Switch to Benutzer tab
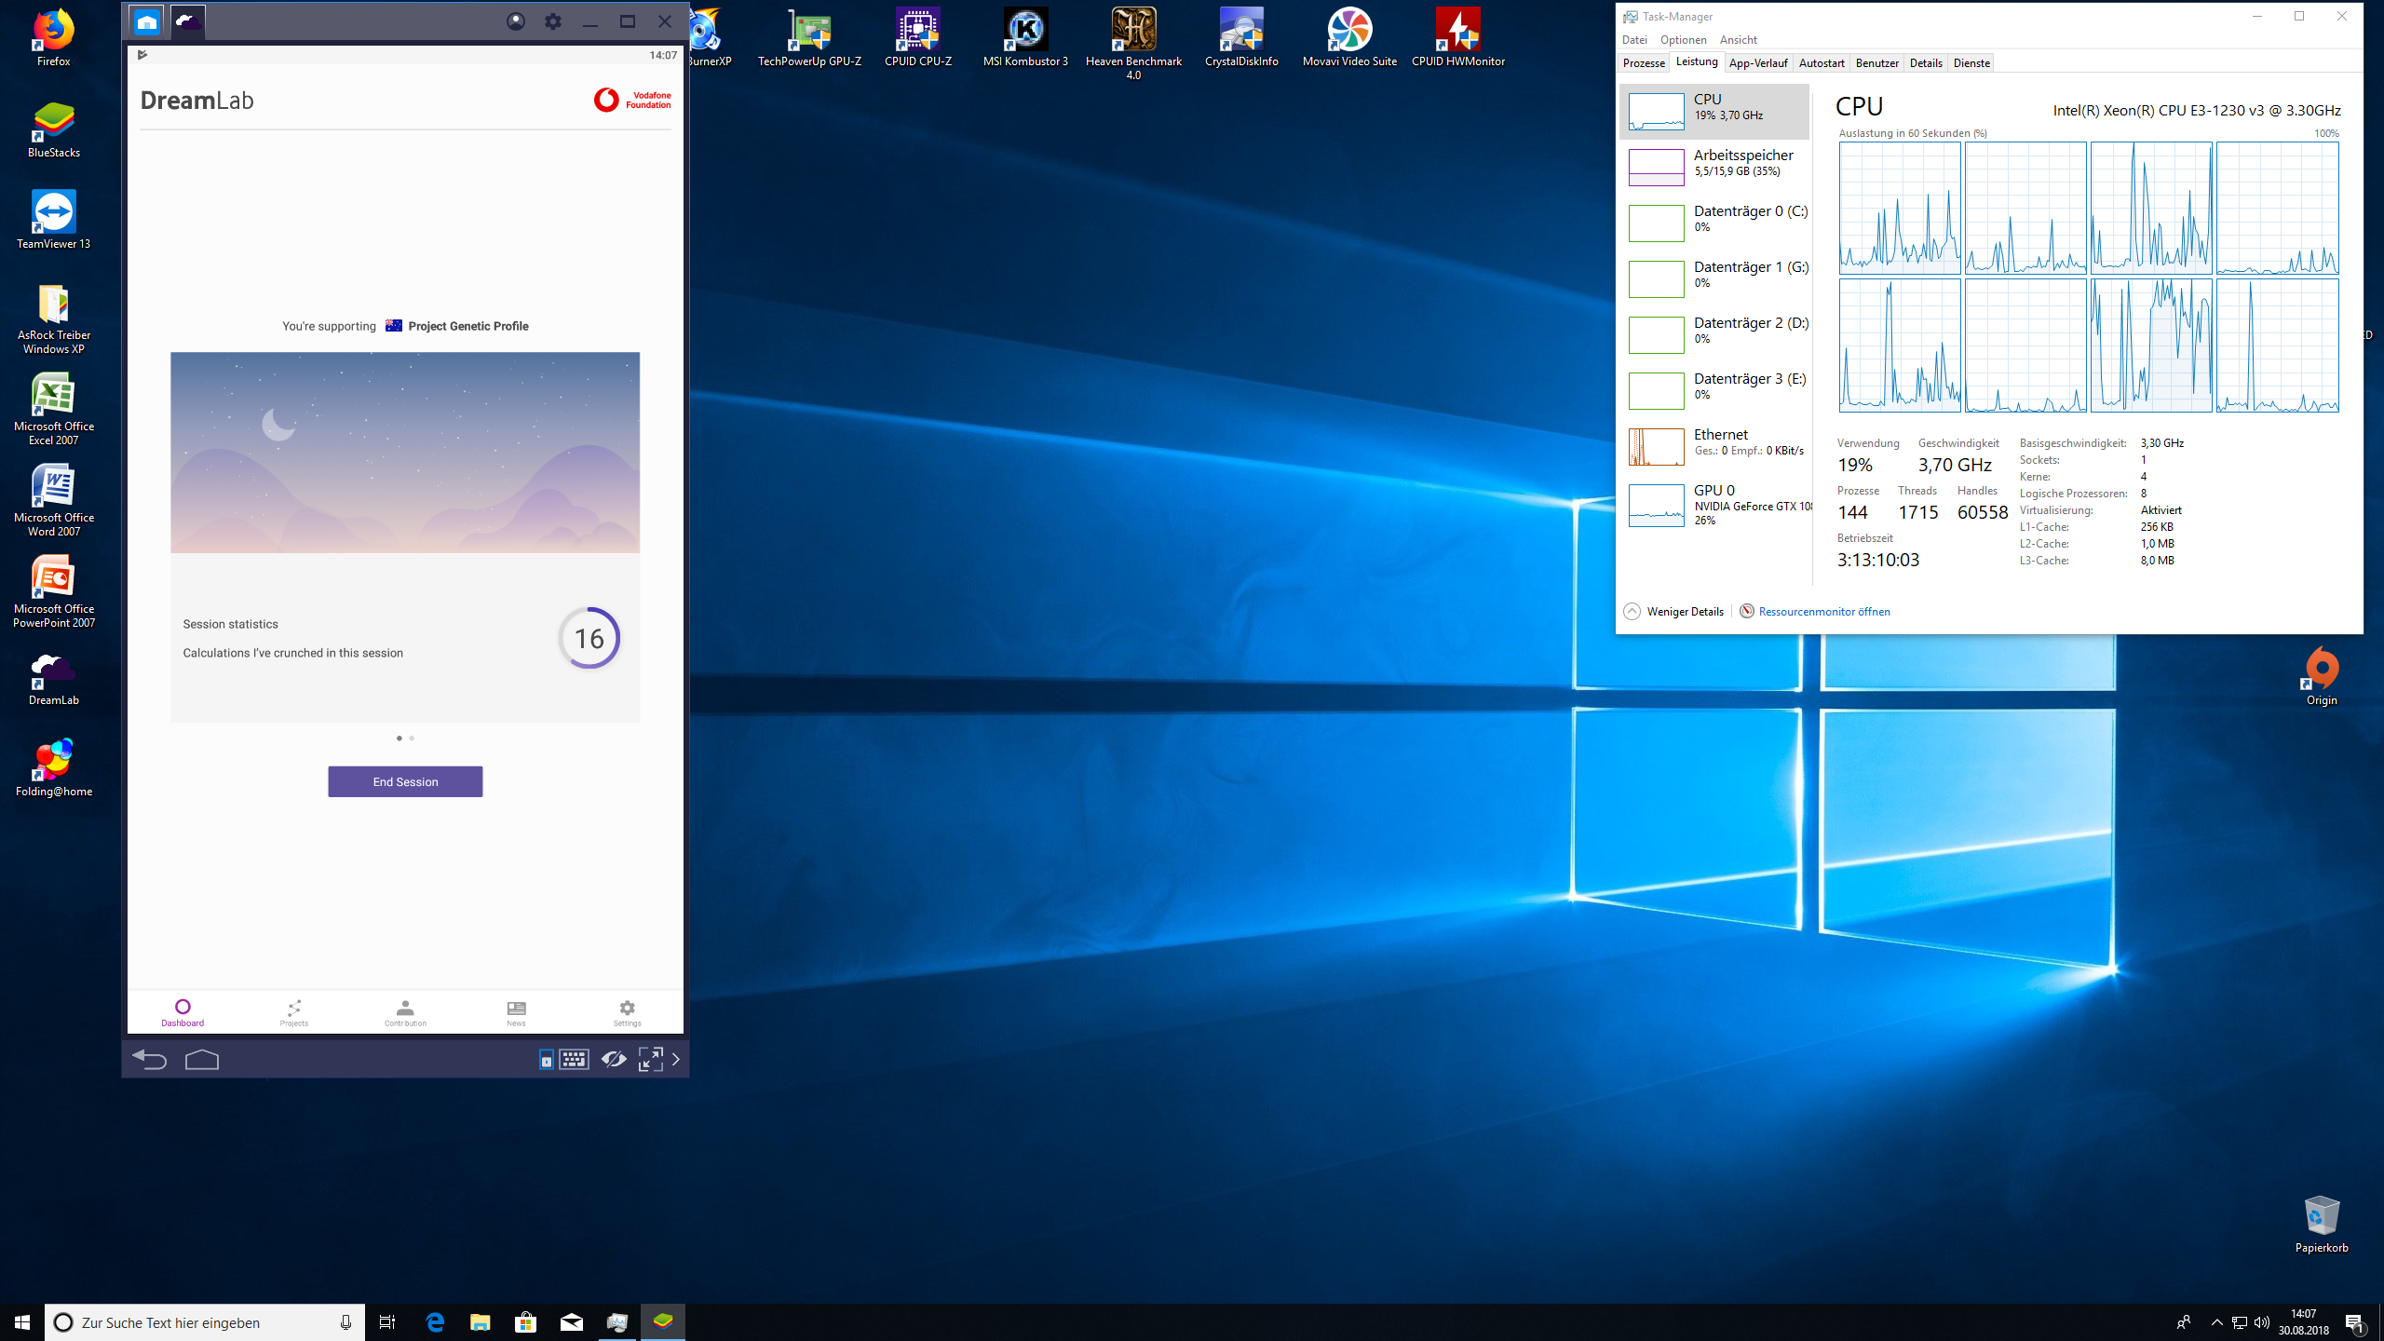 (1877, 63)
